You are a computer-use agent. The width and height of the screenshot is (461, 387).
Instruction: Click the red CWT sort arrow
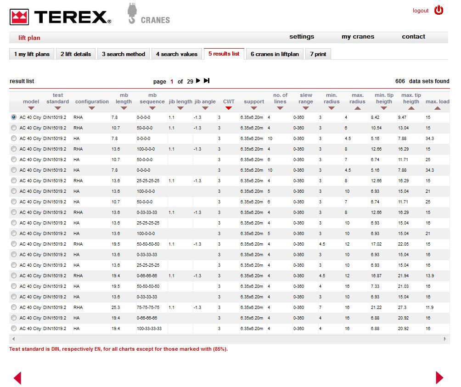(x=229, y=108)
